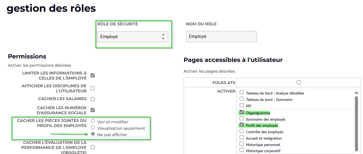Select the Voir et modifier radio option
363x154 pixels.
pos(93,121)
